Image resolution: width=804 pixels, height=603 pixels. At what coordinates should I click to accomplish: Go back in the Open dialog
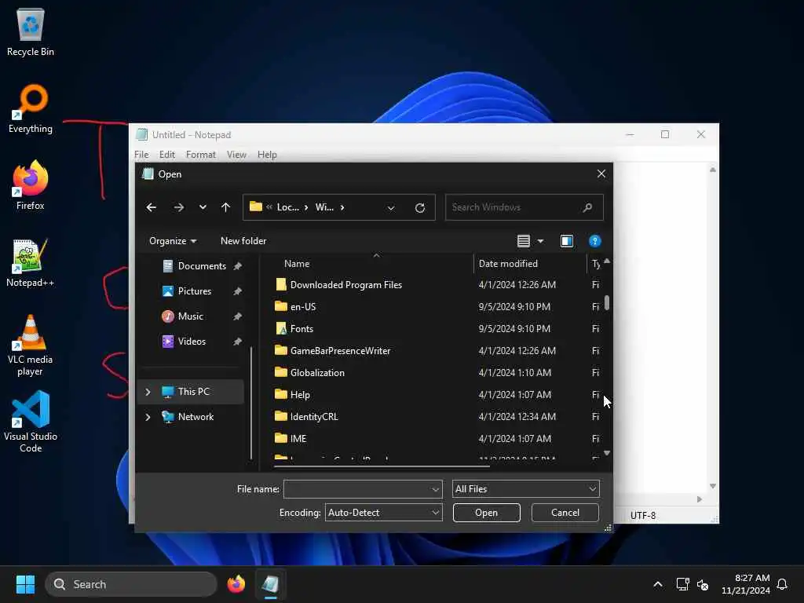pyautogui.click(x=152, y=207)
